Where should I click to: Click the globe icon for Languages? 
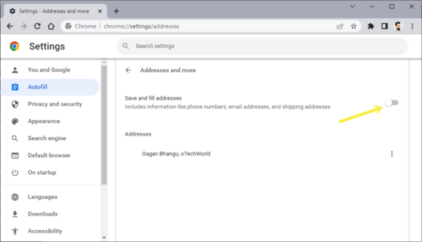point(15,197)
